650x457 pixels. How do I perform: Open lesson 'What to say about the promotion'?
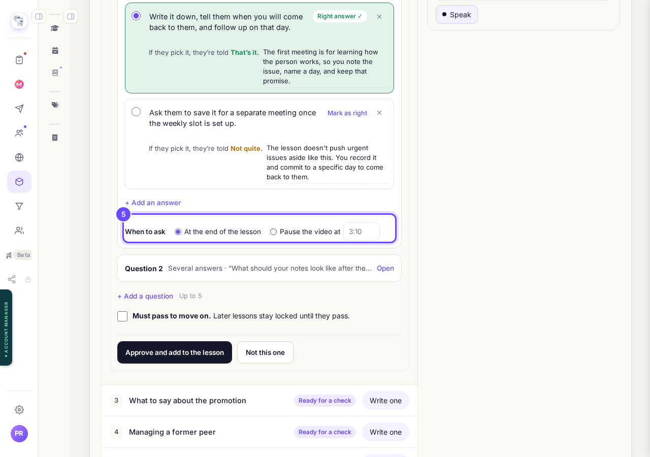[187, 401]
